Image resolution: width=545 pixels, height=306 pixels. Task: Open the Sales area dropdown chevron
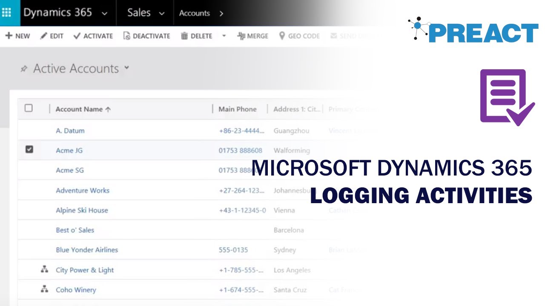pos(161,14)
